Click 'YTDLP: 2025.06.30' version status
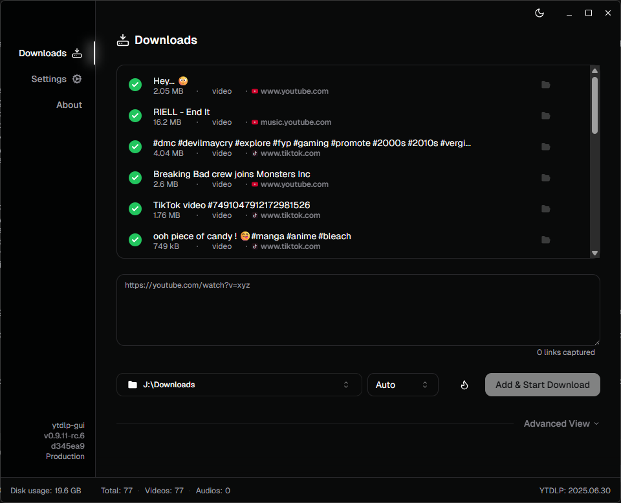 pyautogui.click(x=574, y=491)
